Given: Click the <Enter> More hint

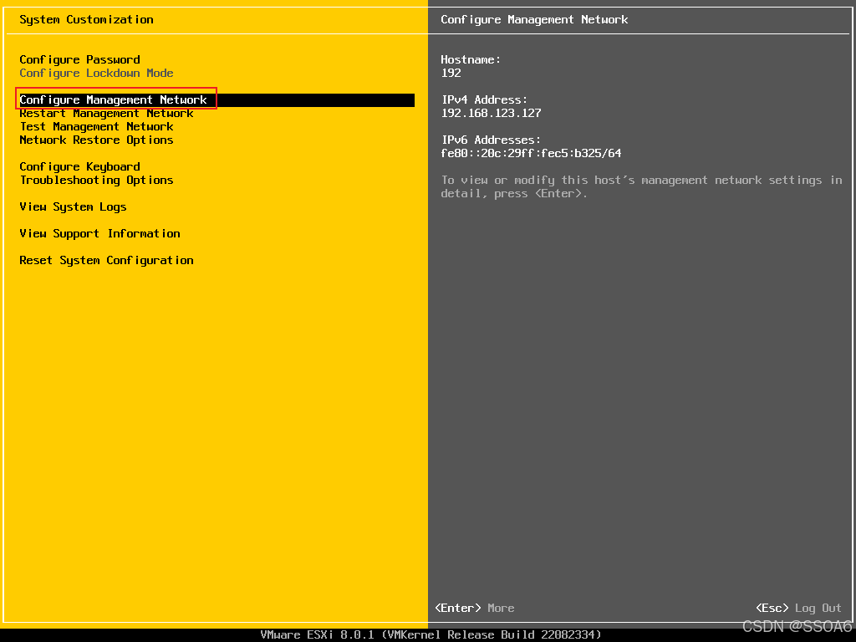Looking at the screenshot, I should [475, 608].
